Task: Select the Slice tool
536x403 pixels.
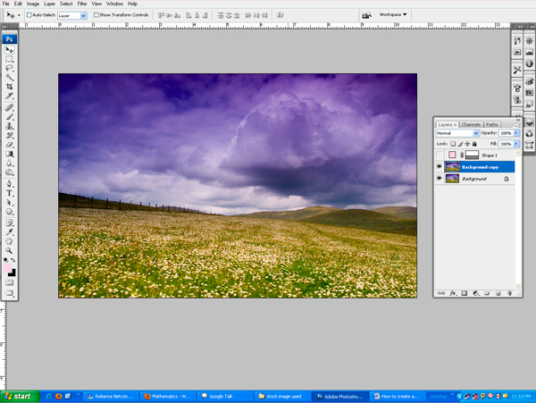Action: [x=10, y=96]
